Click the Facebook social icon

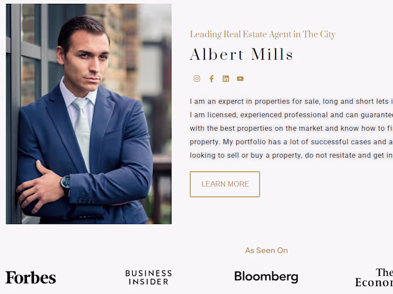[211, 79]
